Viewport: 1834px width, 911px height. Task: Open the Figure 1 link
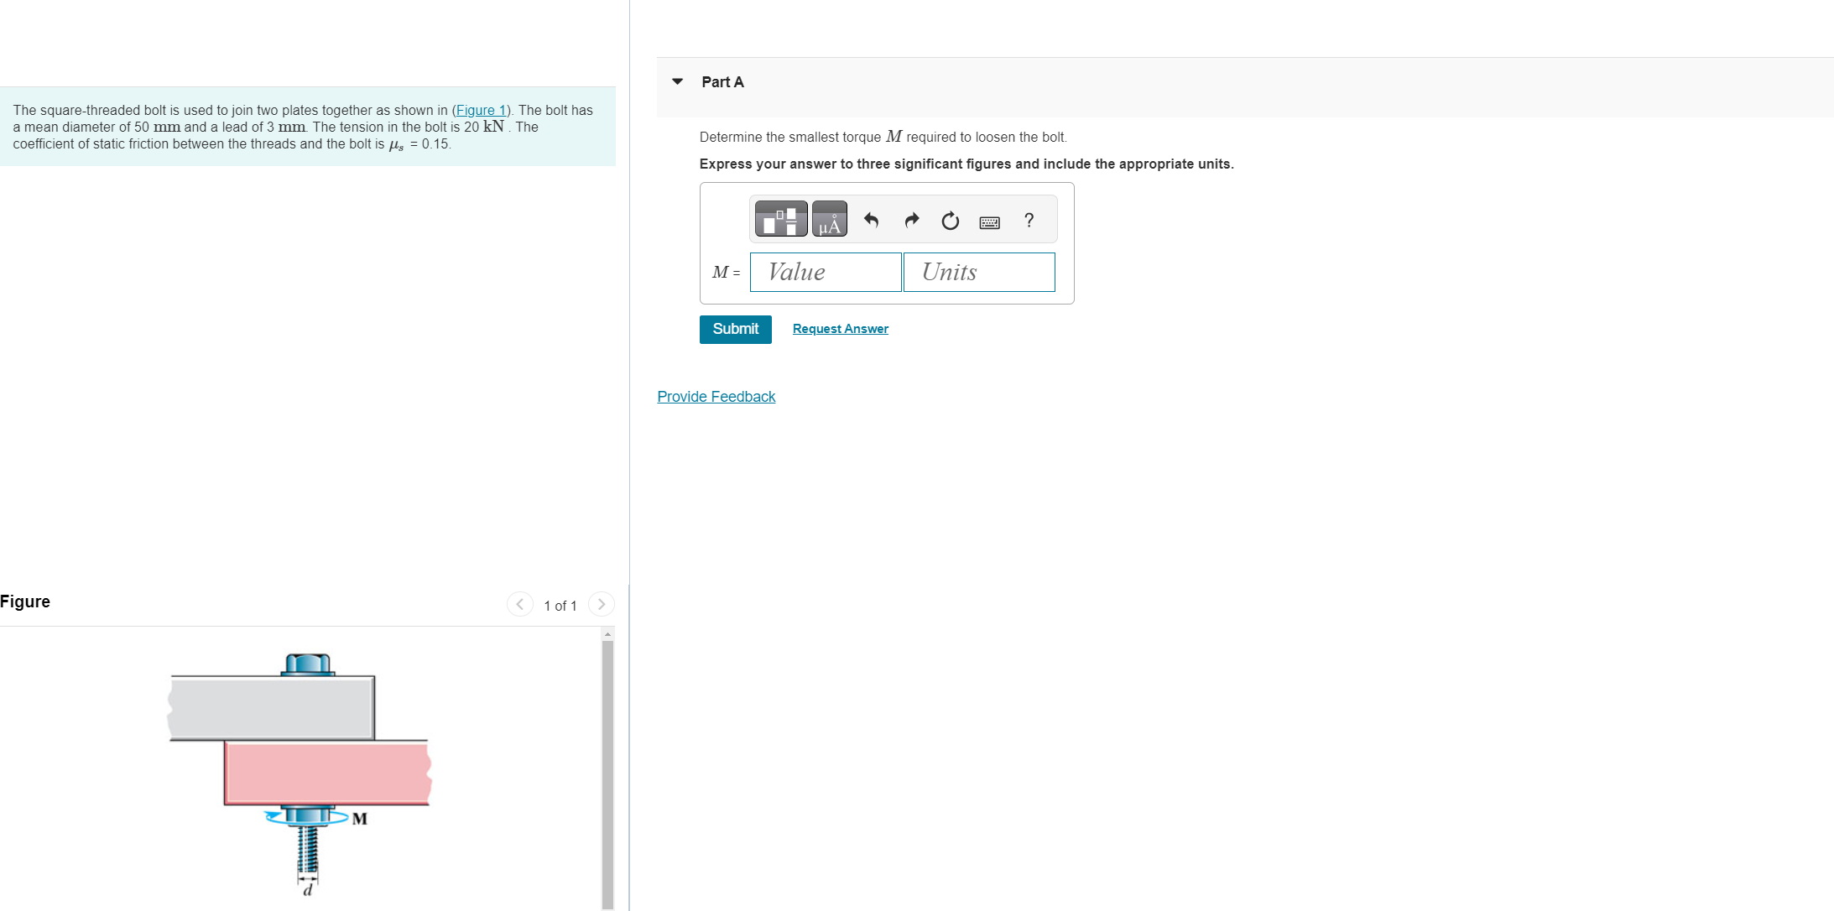click(481, 110)
